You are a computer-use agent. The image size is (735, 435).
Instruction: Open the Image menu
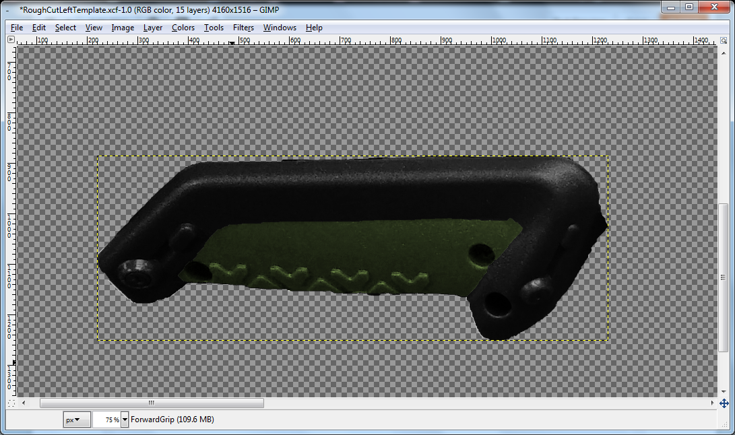122,28
